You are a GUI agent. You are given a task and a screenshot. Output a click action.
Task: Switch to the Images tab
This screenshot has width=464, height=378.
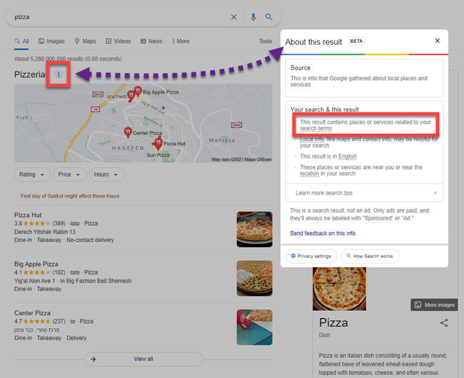coord(52,41)
